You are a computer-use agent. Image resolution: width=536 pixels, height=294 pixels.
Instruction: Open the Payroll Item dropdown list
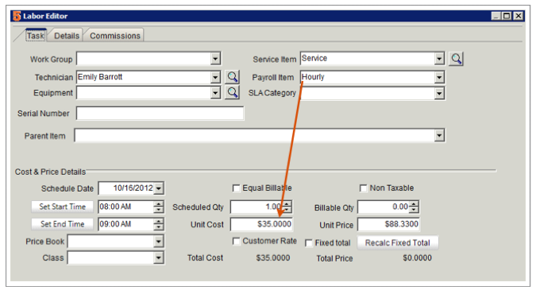click(439, 77)
